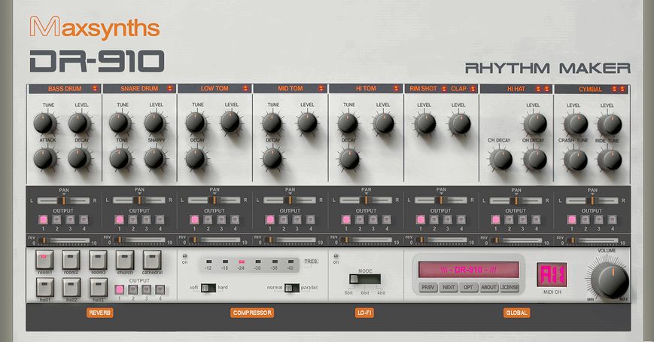Enable the Lo-Fi on switch
Image resolution: width=654 pixels, height=342 pixels.
[x=336, y=255]
